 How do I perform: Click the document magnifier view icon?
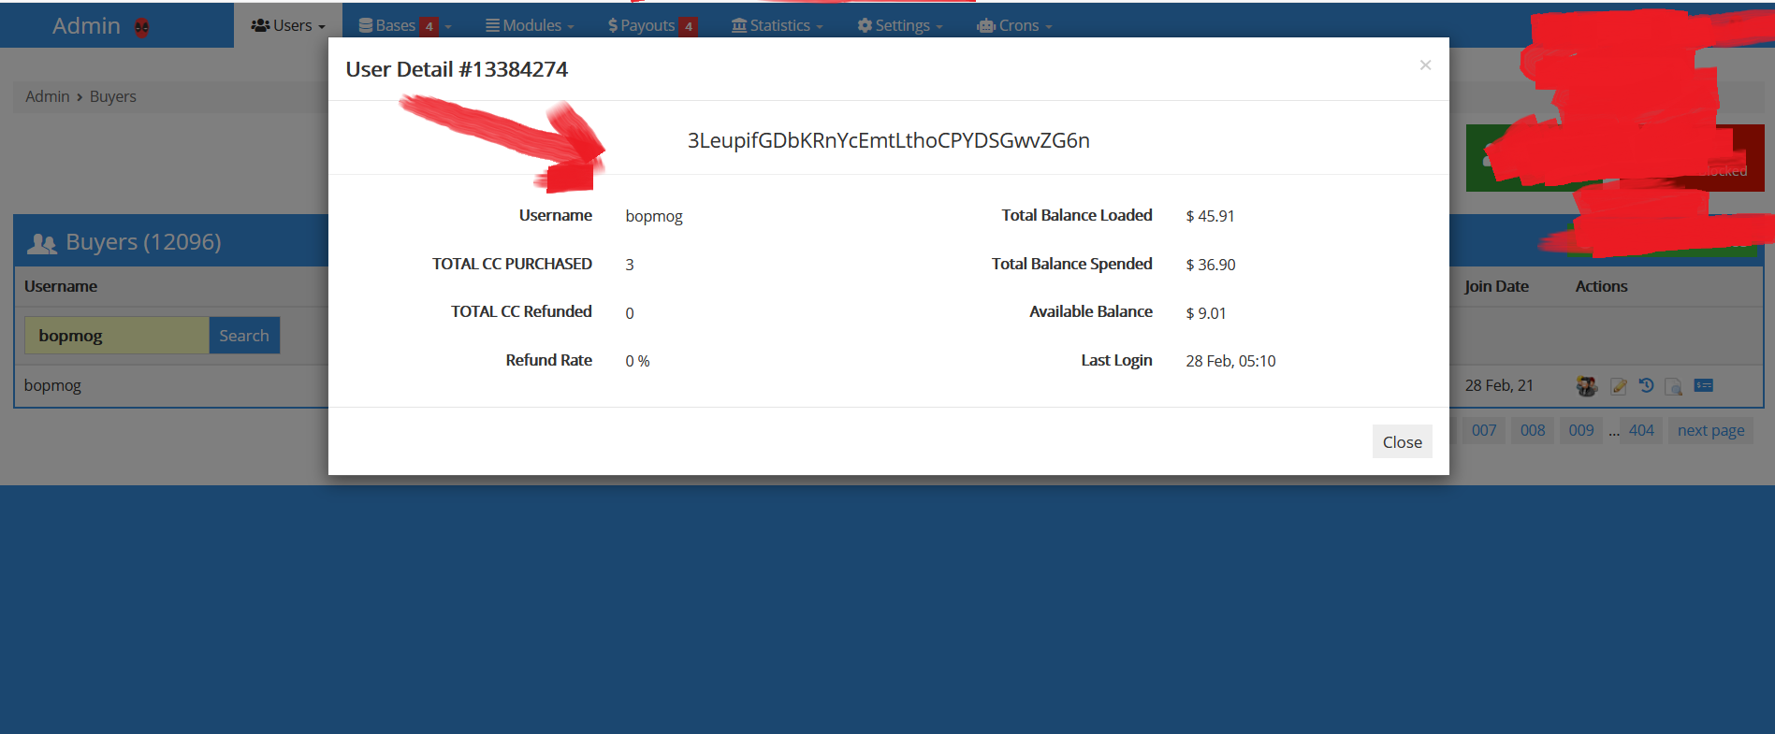point(1674,386)
